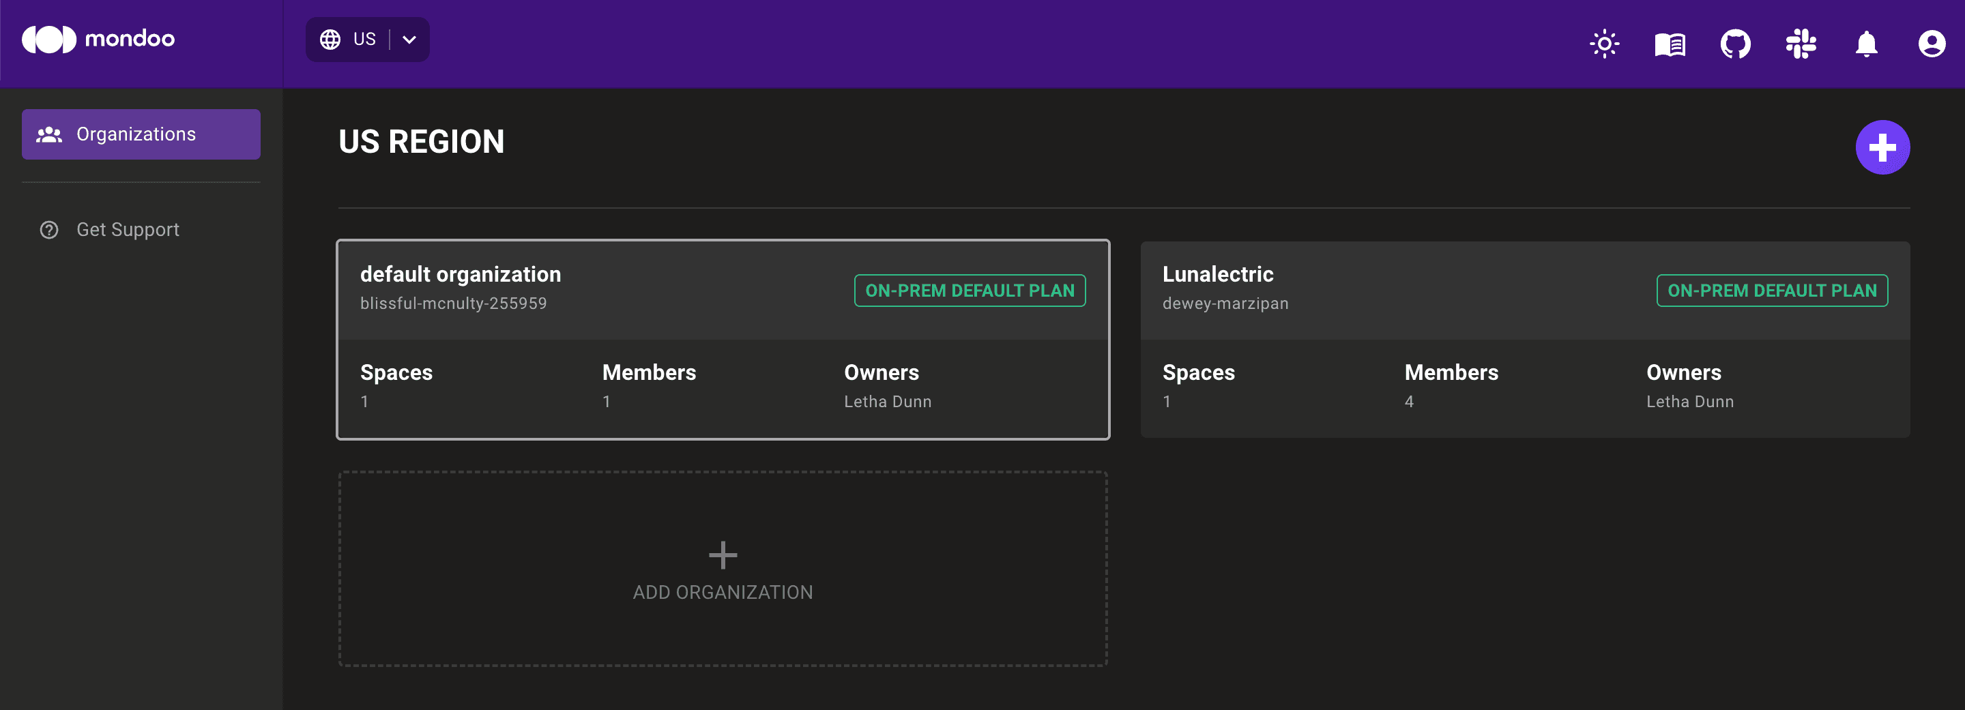Toggle light mode with the sun icon

[1604, 44]
